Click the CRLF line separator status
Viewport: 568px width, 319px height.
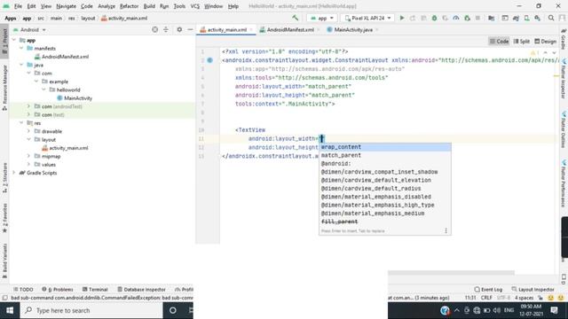(x=486, y=298)
